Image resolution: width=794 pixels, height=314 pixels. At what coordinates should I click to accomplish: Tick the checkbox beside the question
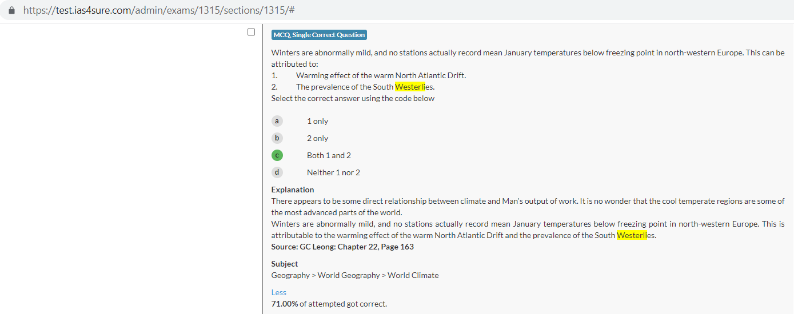[x=251, y=32]
